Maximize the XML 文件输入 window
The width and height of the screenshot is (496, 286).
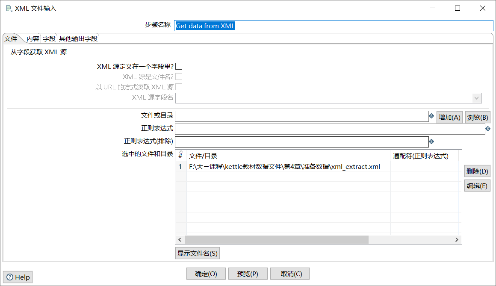(458, 8)
